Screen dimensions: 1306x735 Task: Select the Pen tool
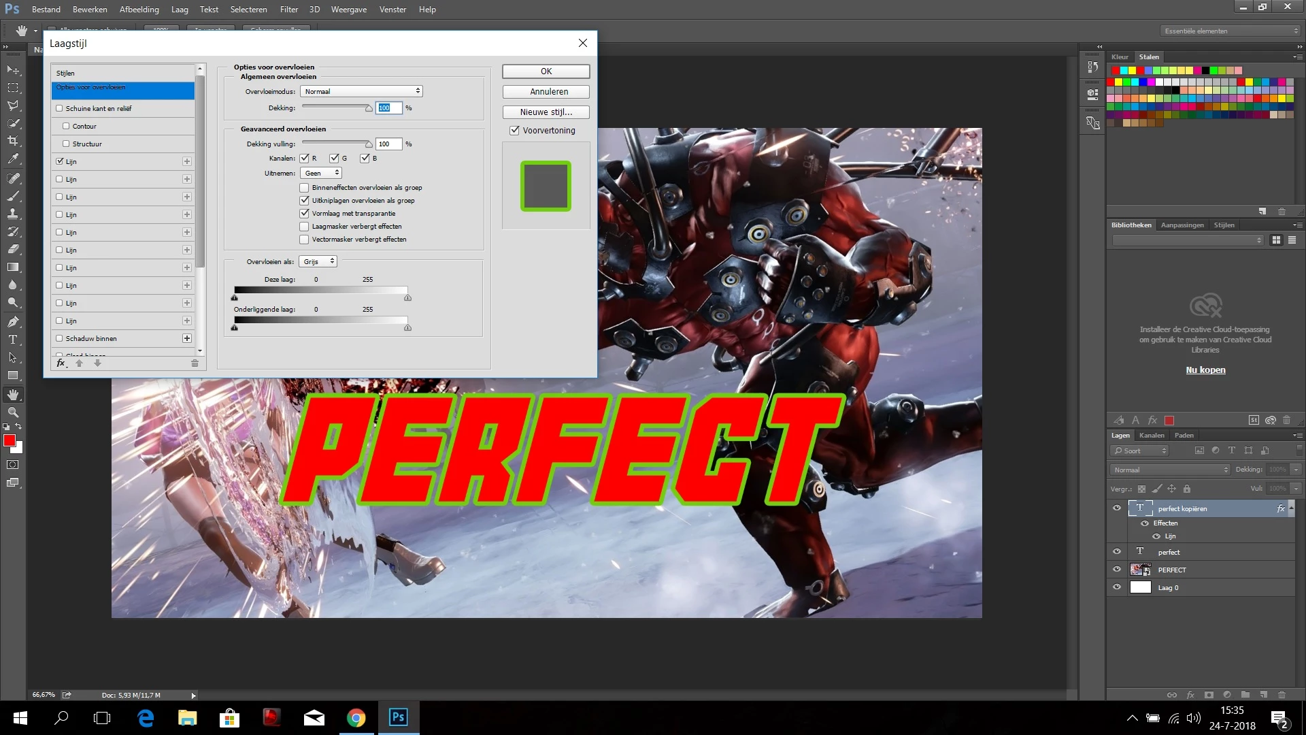13,321
